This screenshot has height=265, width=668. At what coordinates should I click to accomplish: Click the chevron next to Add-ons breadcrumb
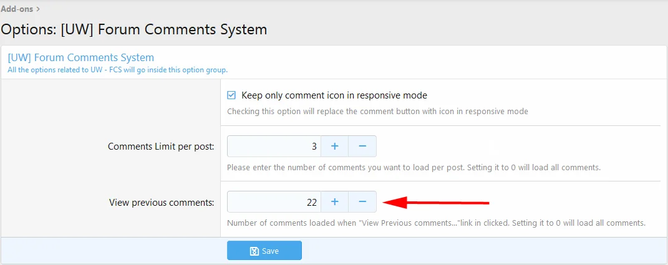tap(38, 9)
